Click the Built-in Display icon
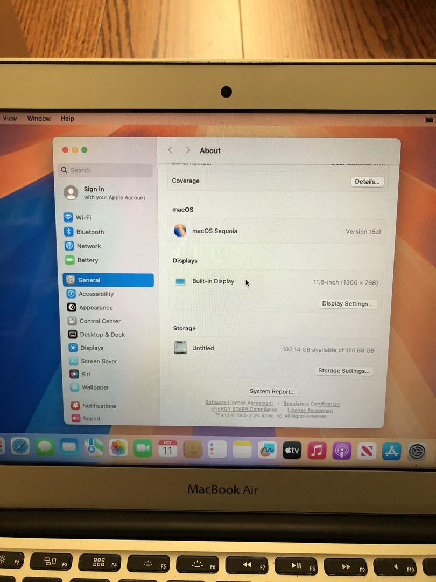 coord(180,282)
